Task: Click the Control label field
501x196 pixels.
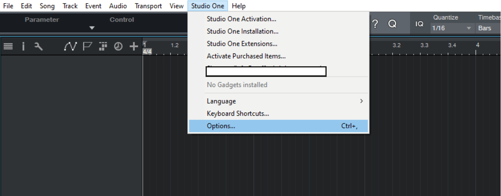Action: pyautogui.click(x=122, y=20)
